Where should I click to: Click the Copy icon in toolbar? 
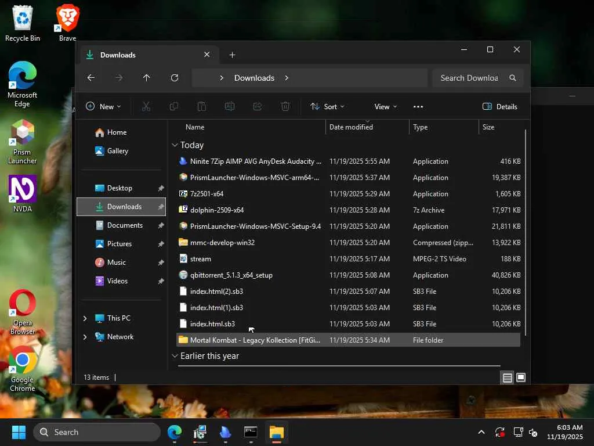click(174, 107)
